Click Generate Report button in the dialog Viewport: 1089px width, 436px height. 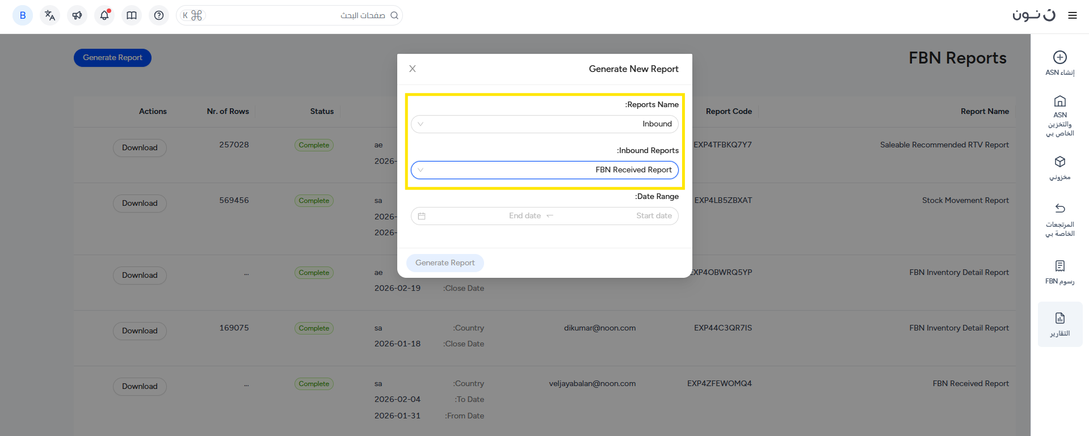pyautogui.click(x=445, y=263)
